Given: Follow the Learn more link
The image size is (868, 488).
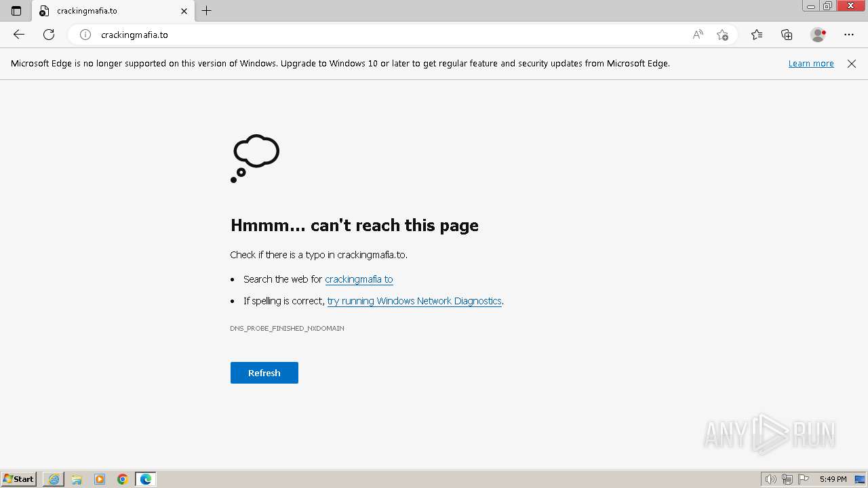Looking at the screenshot, I should click(811, 64).
